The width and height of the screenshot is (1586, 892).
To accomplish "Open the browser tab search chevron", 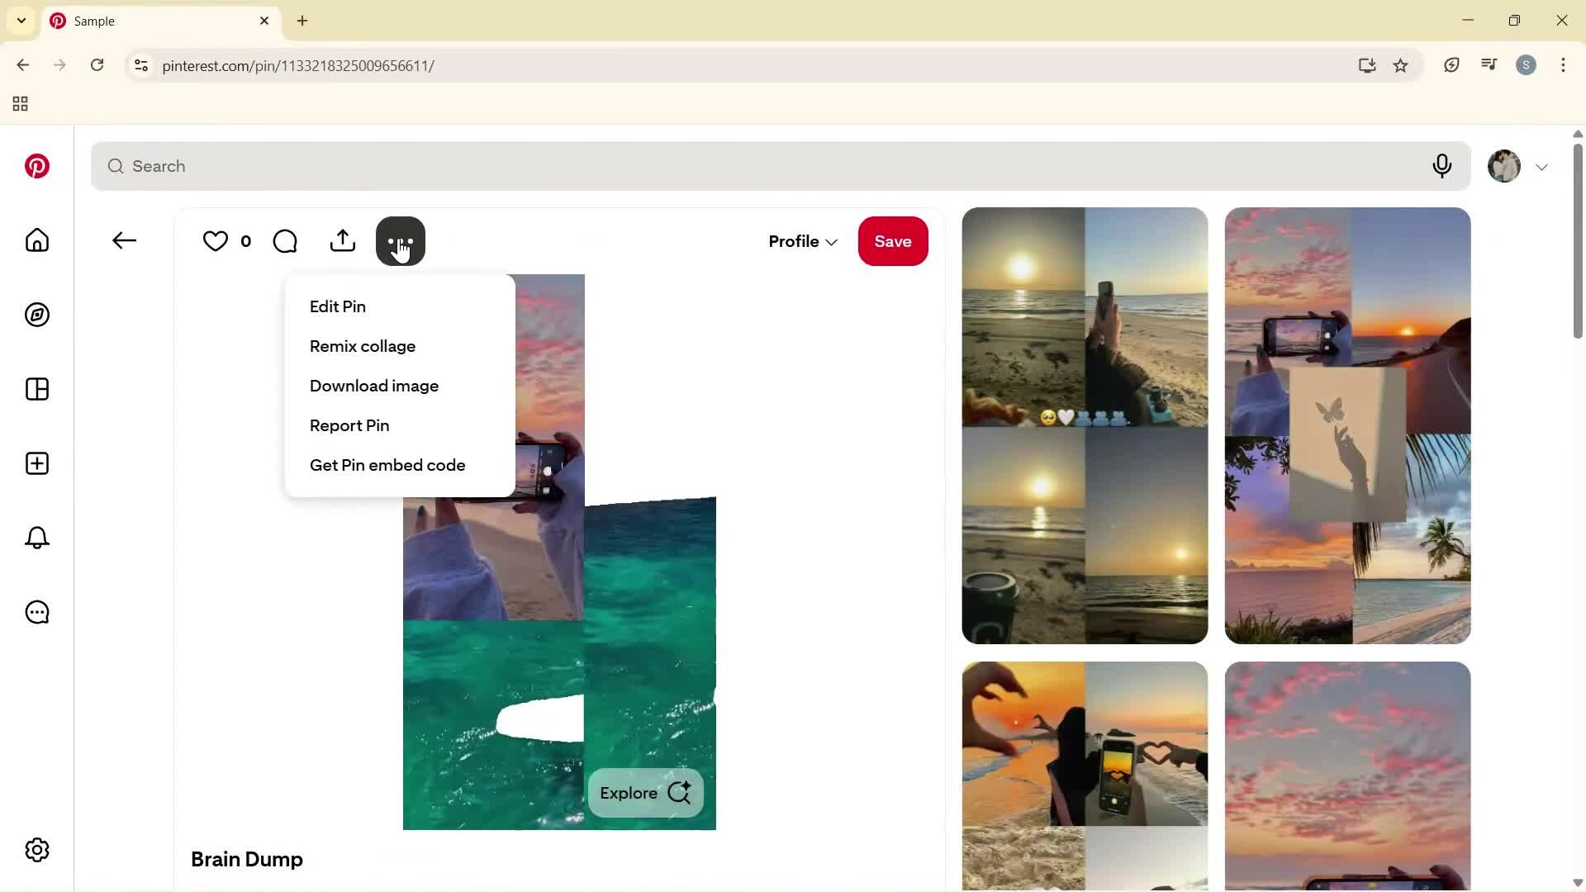I will click(x=21, y=21).
